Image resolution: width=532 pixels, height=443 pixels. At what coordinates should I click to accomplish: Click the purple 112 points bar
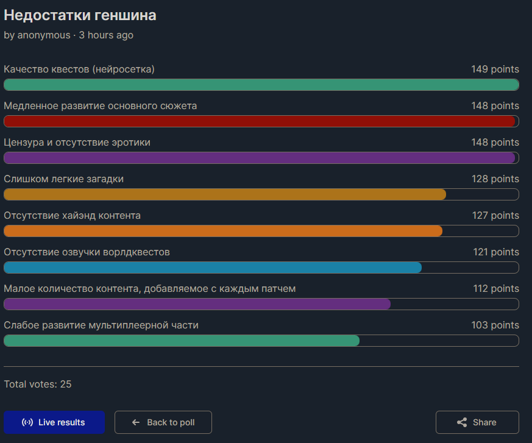pos(261,305)
